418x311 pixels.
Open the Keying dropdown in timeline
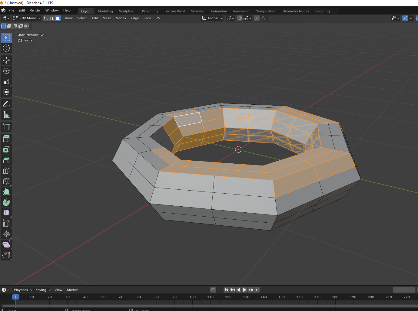click(x=43, y=290)
